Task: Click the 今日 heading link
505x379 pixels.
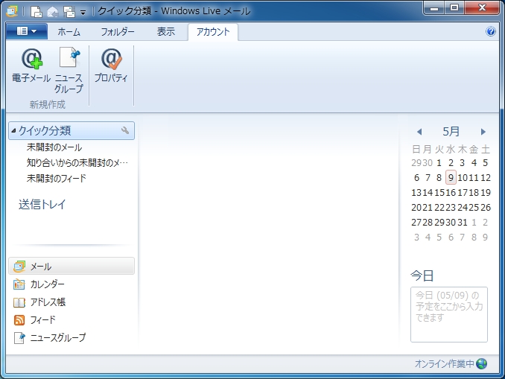Action: (x=422, y=276)
